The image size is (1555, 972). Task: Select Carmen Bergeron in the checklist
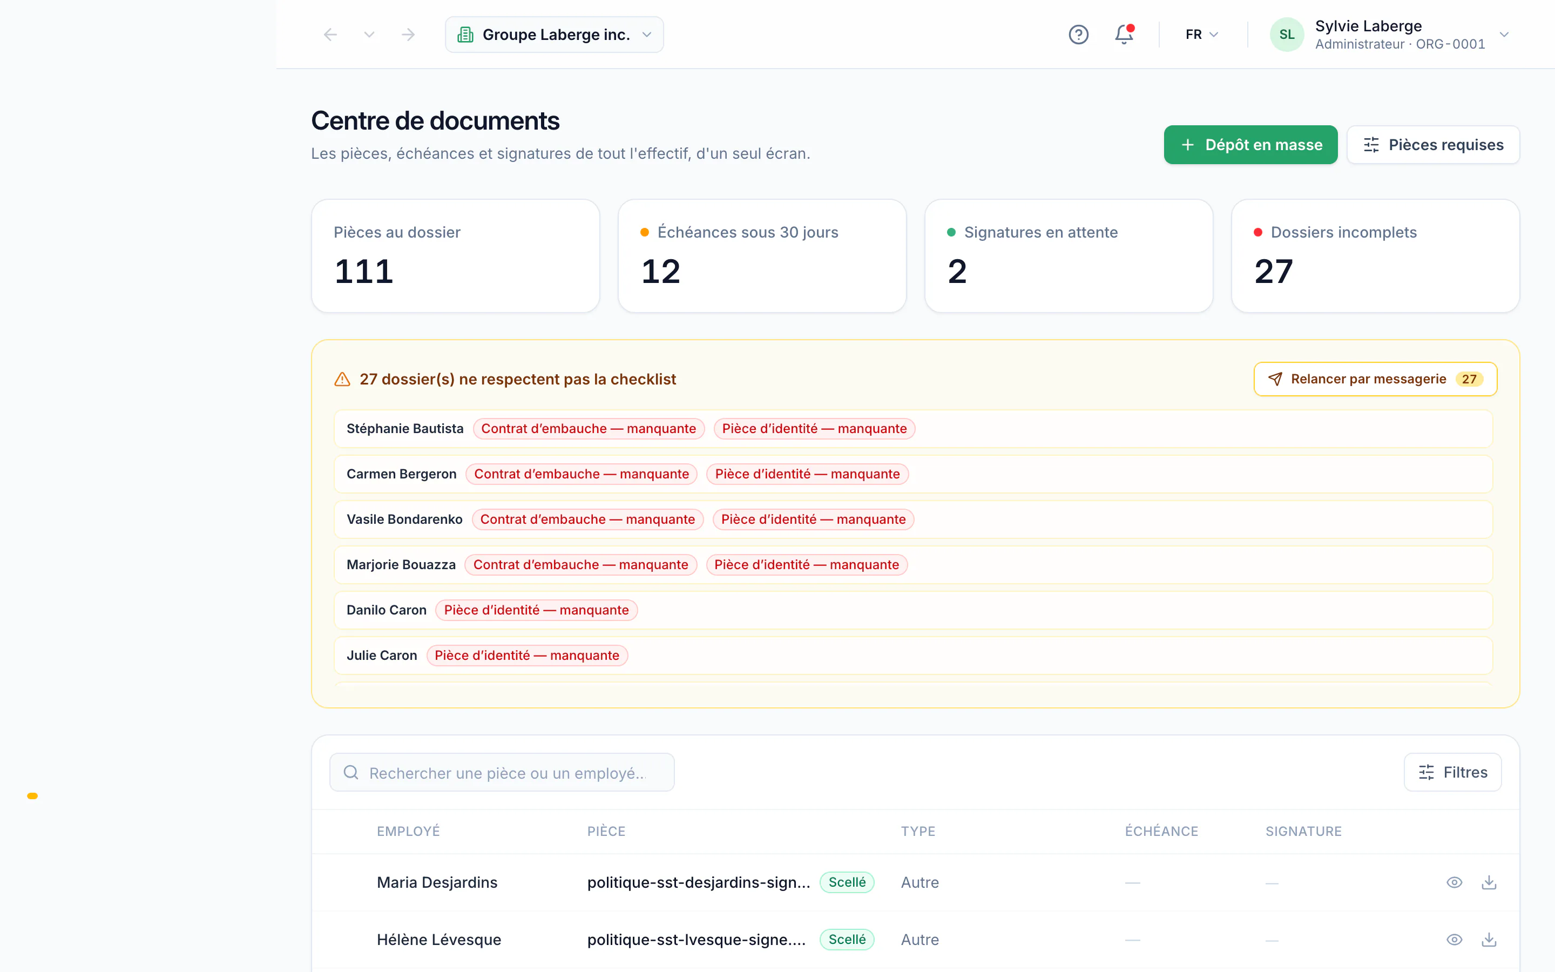pyautogui.click(x=402, y=475)
